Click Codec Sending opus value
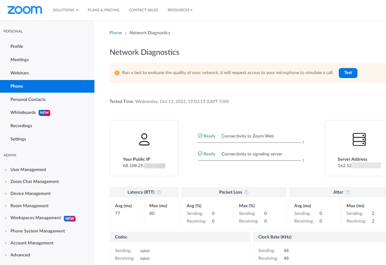 click(145, 250)
